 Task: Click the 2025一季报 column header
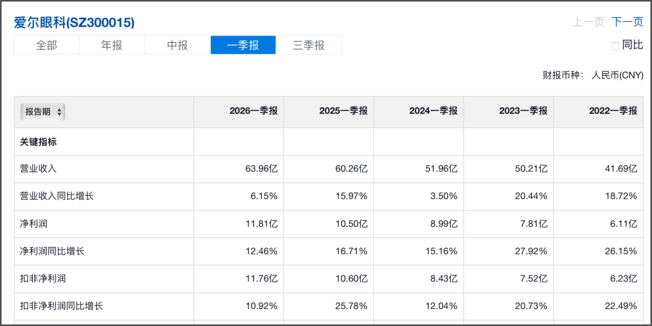pyautogui.click(x=344, y=111)
